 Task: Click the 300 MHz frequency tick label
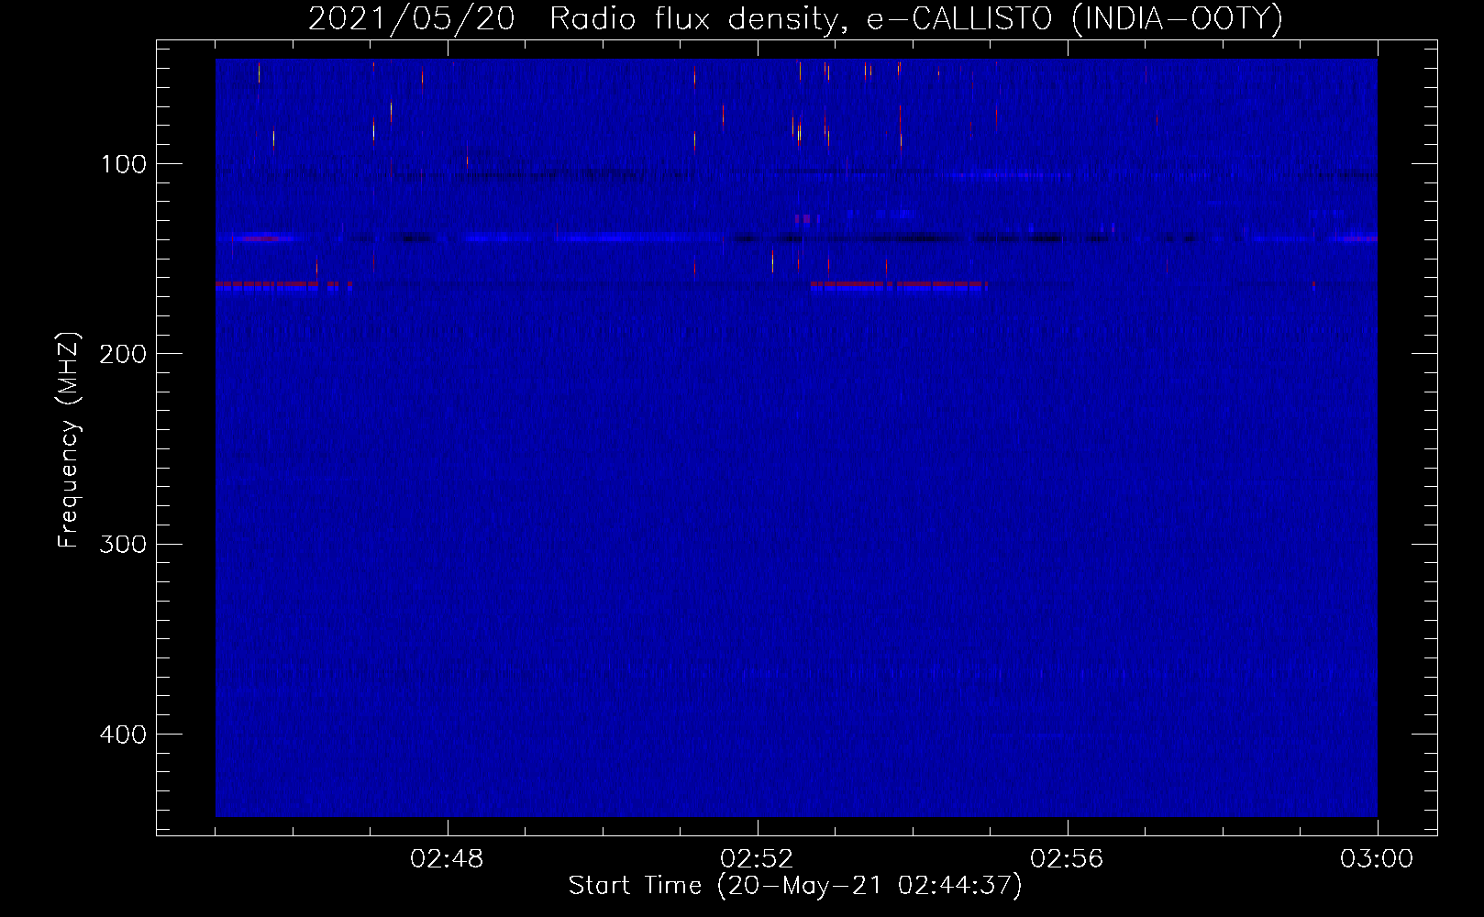(123, 544)
